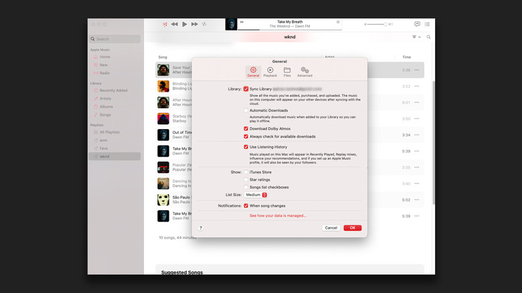The height and width of the screenshot is (293, 522).
Task: Show the Up Next queue list
Action: tap(428, 24)
